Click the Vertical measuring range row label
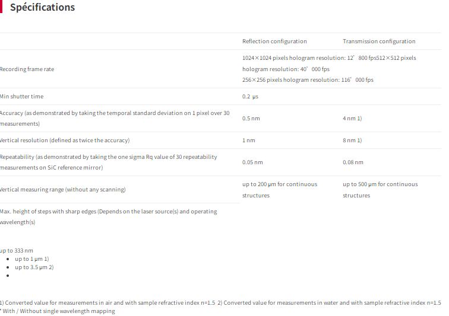Image resolution: width=449 pixels, height=316 pixels. tap(62, 190)
